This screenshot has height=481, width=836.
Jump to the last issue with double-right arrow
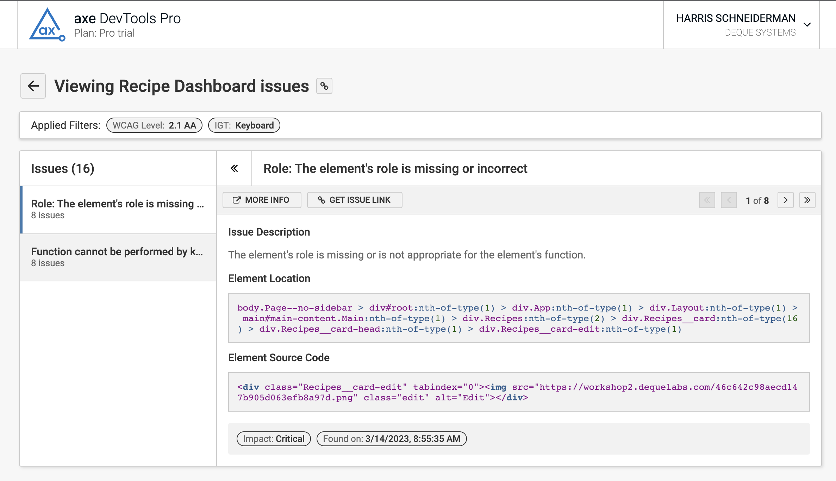pyautogui.click(x=807, y=200)
